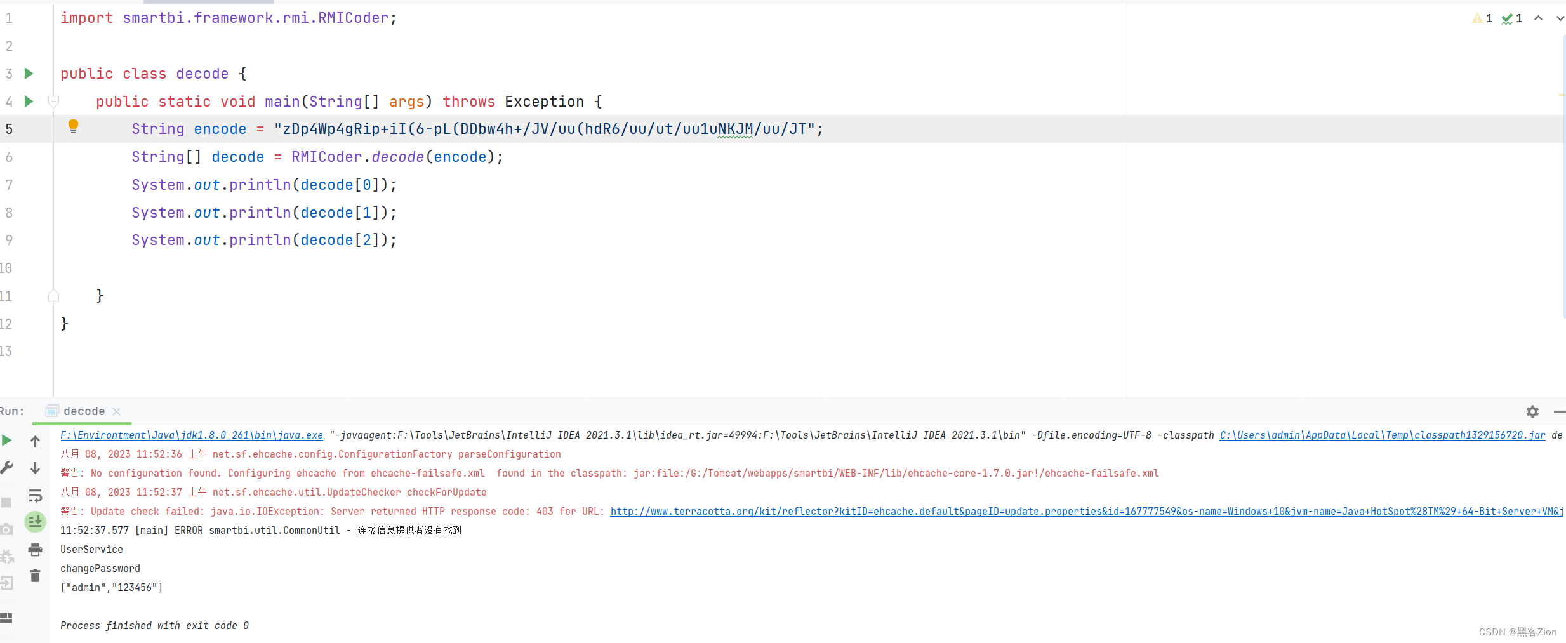Open Run panel settings gear
The image size is (1566, 643).
pos(1532,411)
